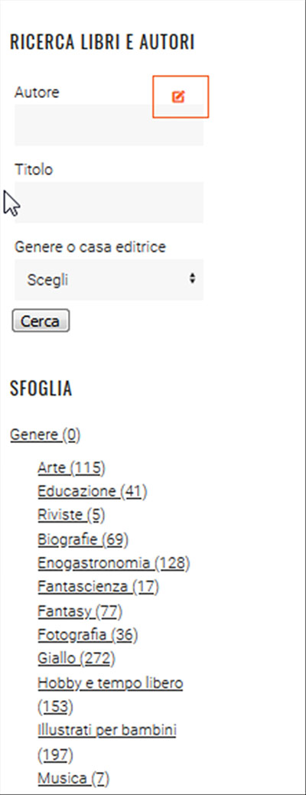
Task: Browse the Arte (115) category
Action: tap(71, 468)
